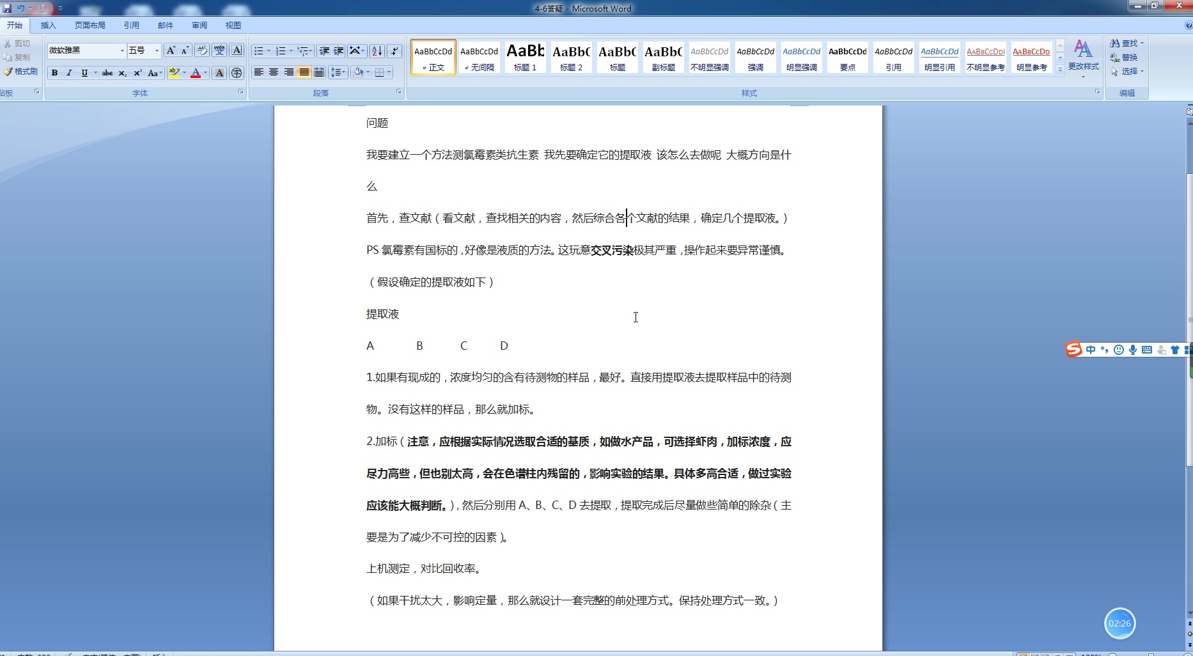The height and width of the screenshot is (656, 1193).
Task: Expand the styles gallery more arrow
Action: [1060, 70]
